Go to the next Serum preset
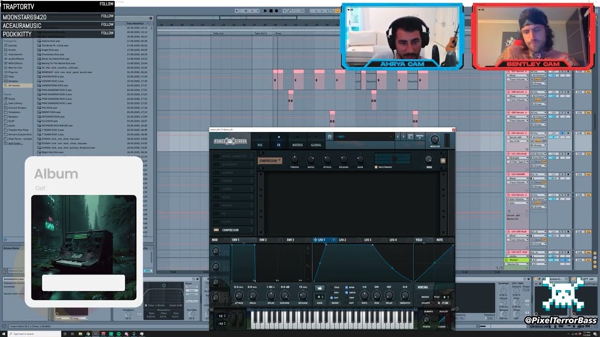600x337 pixels. (x=403, y=137)
